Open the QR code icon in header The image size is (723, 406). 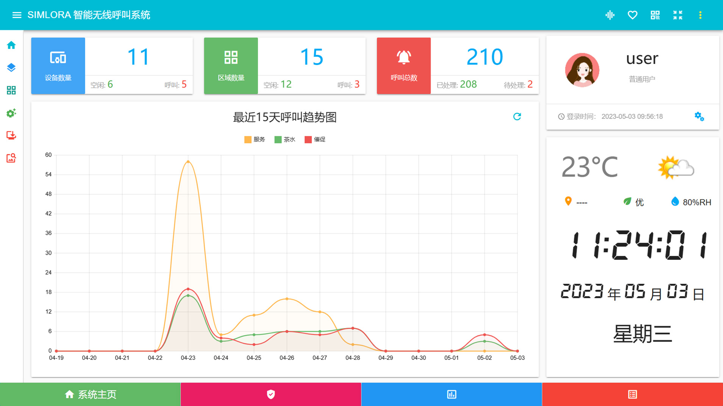click(x=655, y=15)
